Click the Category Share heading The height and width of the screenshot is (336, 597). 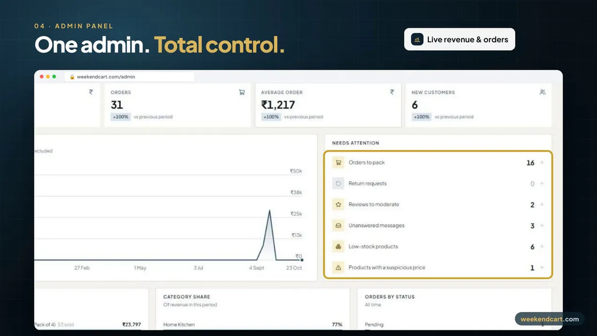(x=187, y=297)
